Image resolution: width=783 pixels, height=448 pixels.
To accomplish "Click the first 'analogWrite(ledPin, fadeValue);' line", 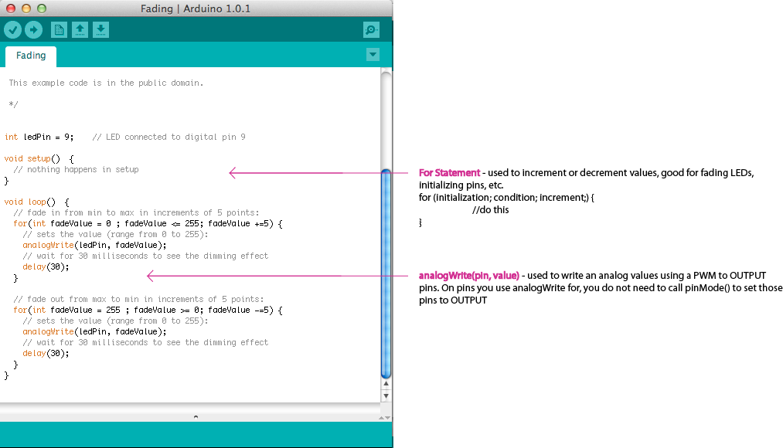I will (x=94, y=246).
